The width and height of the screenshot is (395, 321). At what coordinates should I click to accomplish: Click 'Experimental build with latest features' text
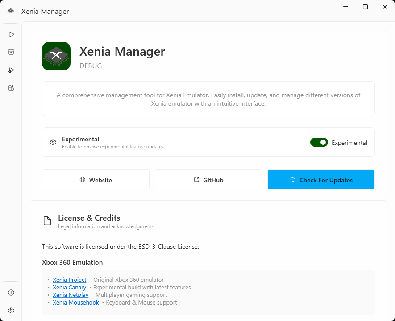click(142, 287)
